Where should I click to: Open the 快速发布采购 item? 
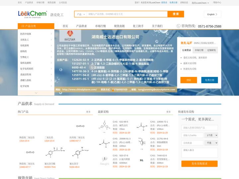point(190,69)
